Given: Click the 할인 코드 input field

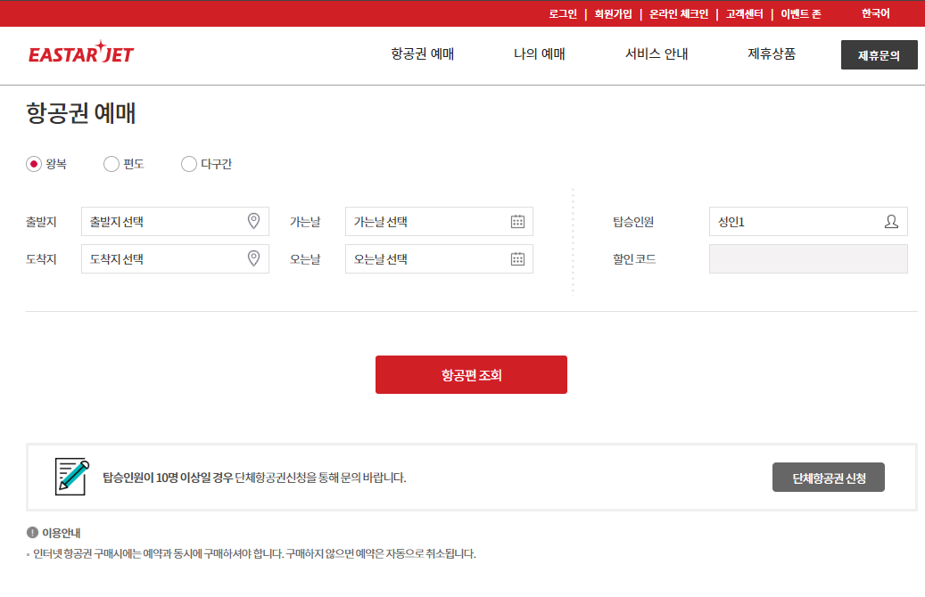Looking at the screenshot, I should tap(807, 258).
